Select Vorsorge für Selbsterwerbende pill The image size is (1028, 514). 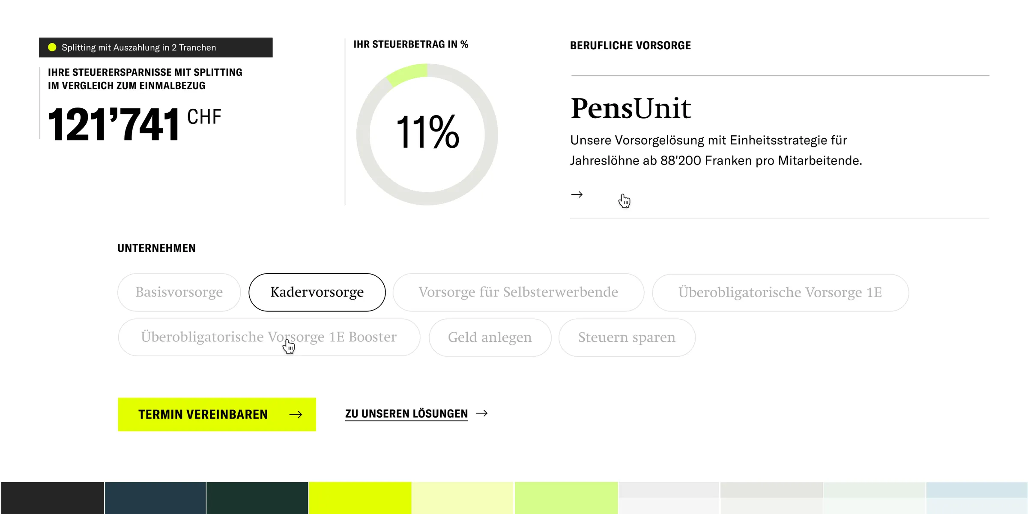coord(518,292)
